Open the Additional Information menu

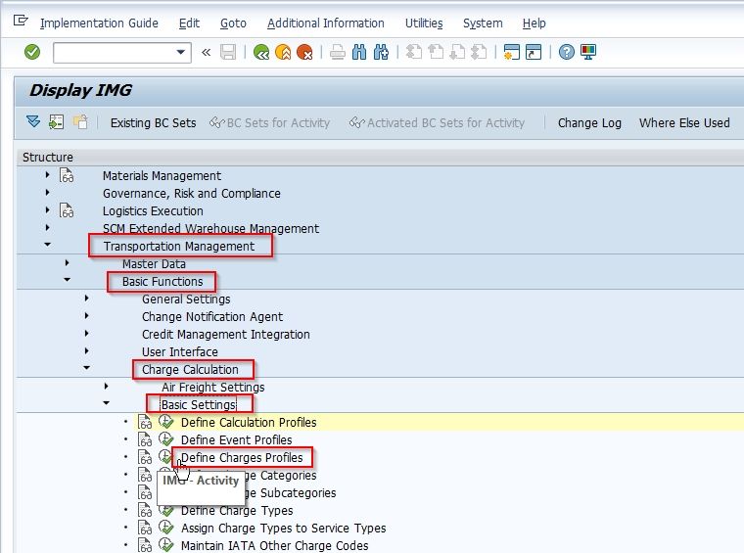tap(325, 23)
